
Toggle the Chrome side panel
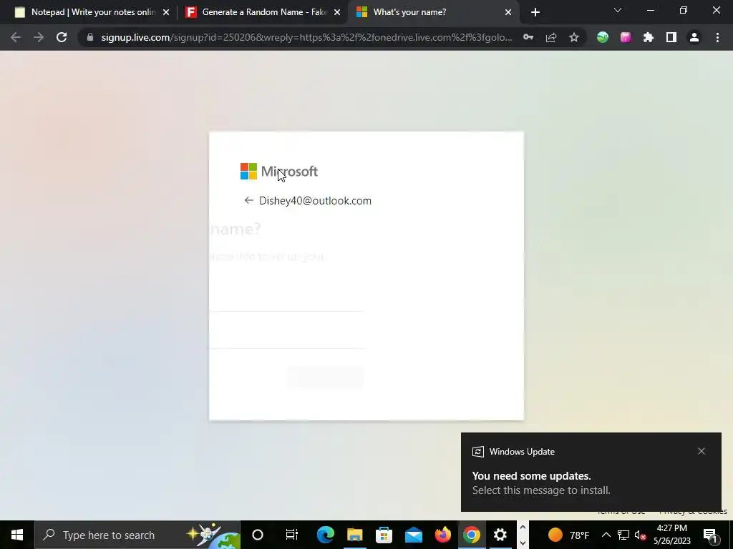[671, 37]
